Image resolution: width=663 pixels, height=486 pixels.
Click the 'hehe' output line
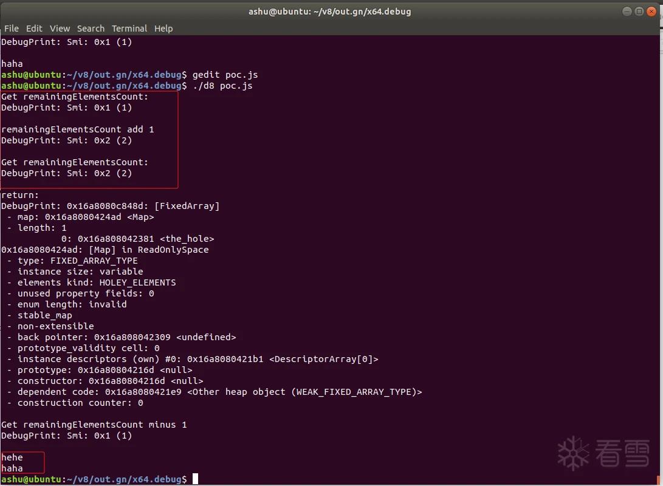click(x=12, y=457)
